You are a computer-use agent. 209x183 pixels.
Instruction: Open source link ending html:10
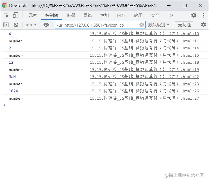click(x=144, y=34)
